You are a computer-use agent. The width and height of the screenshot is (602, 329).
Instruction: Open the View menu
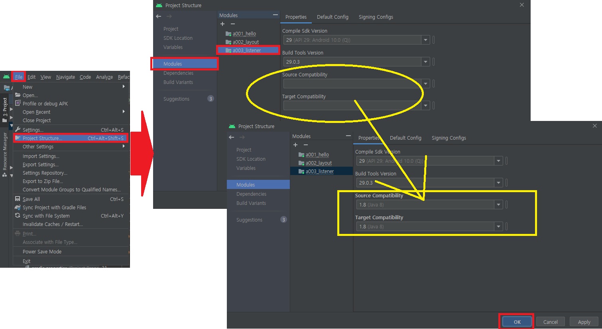tap(46, 77)
